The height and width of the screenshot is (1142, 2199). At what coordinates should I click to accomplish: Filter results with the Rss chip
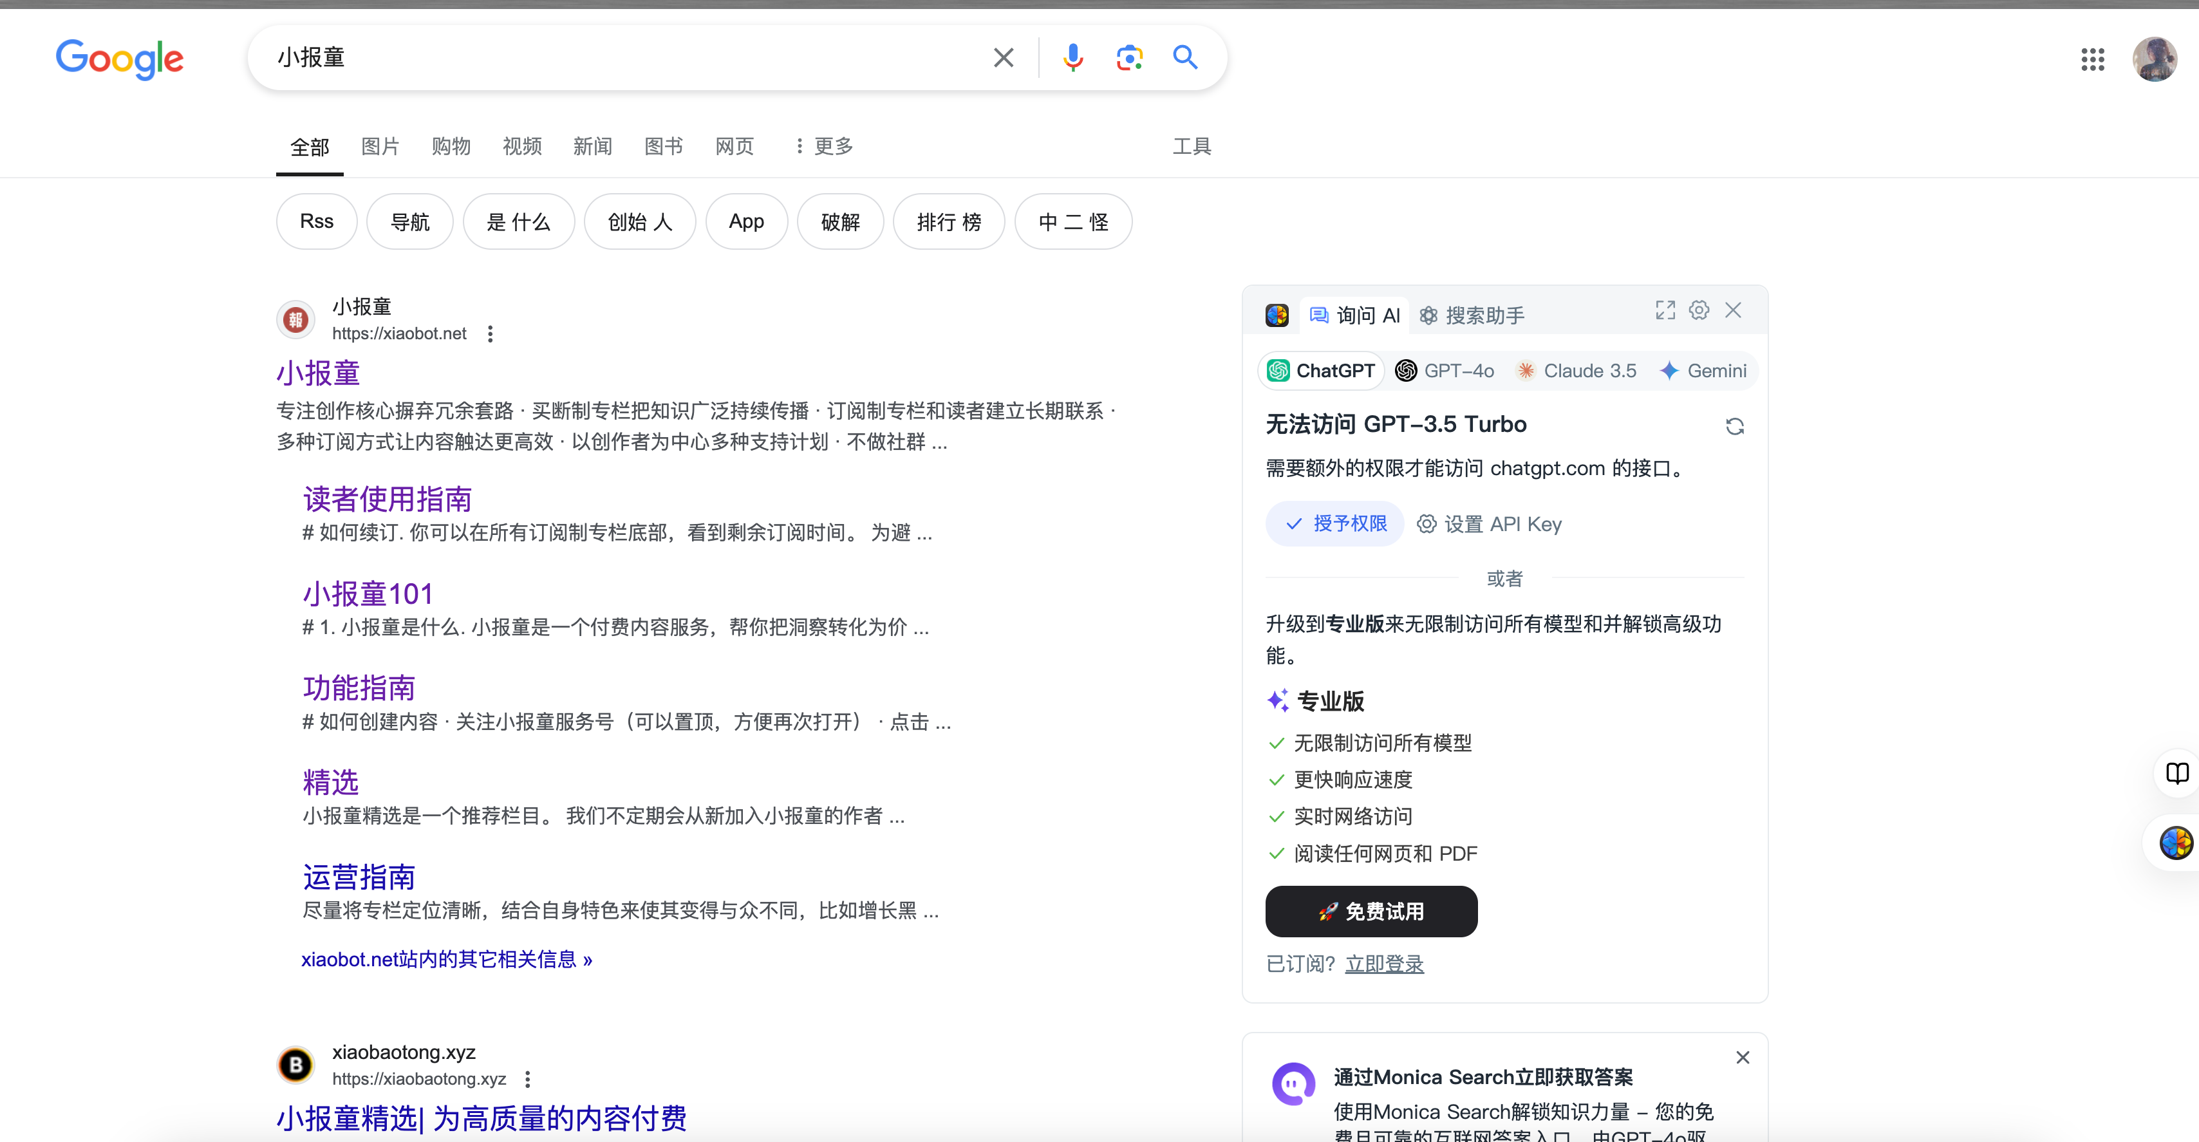coord(317,221)
